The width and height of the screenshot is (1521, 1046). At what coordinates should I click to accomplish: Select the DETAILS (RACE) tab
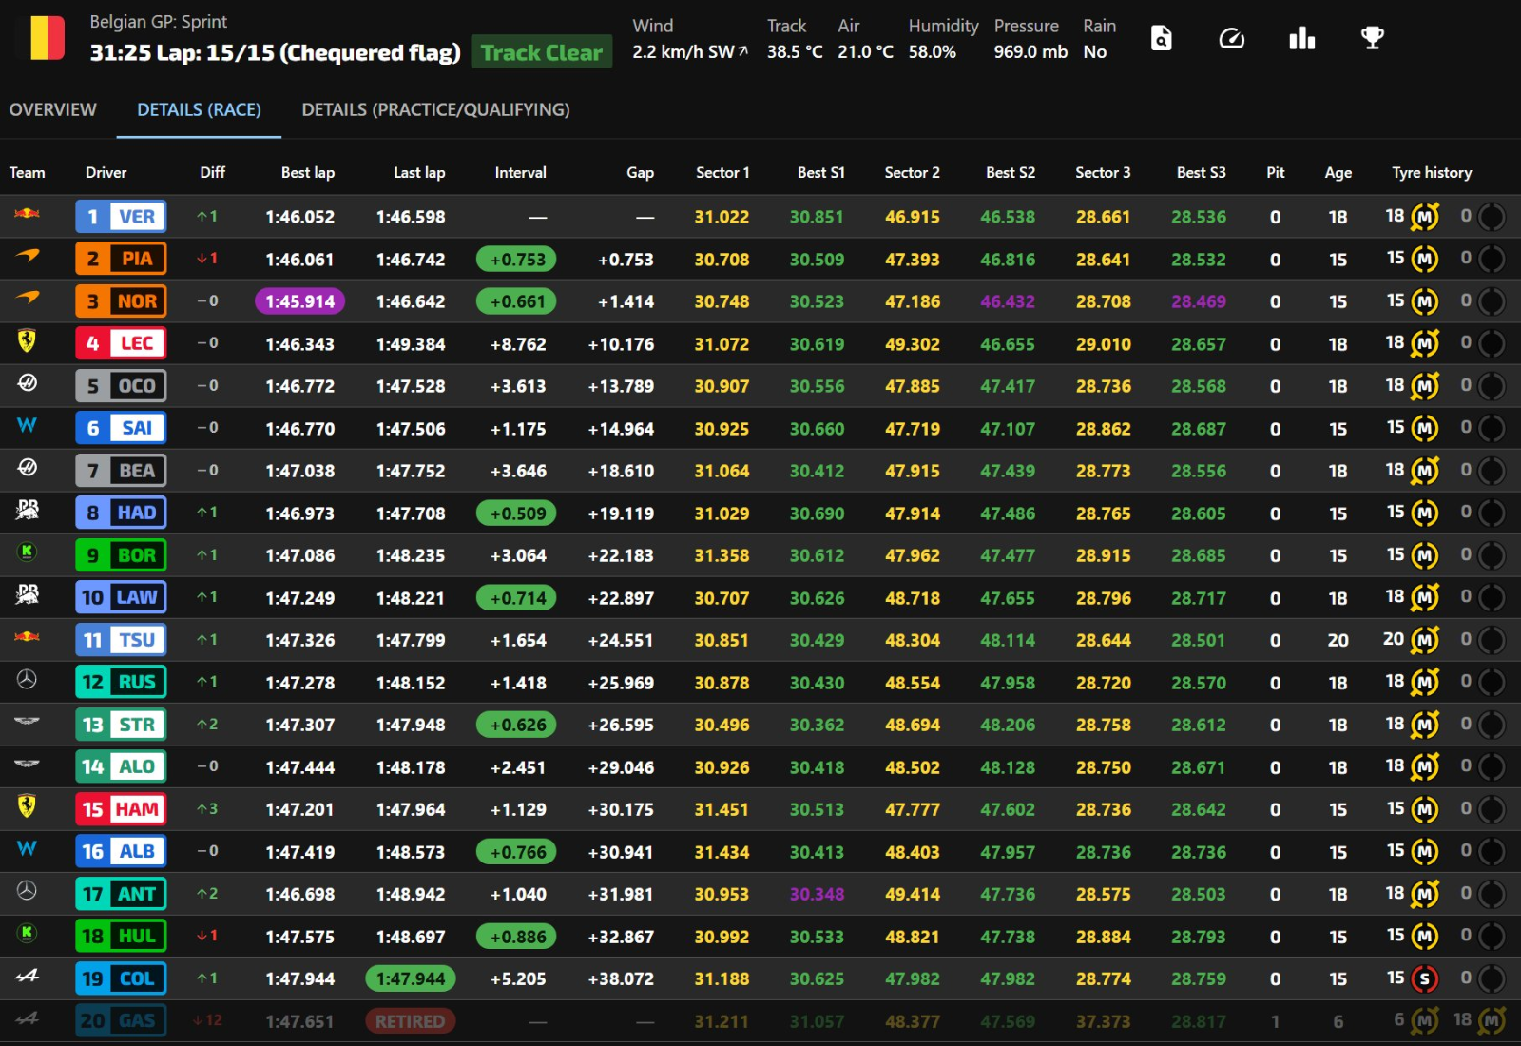(199, 110)
